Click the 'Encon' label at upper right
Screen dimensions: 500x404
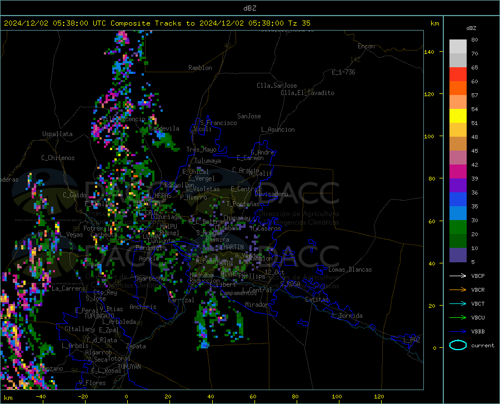click(366, 46)
